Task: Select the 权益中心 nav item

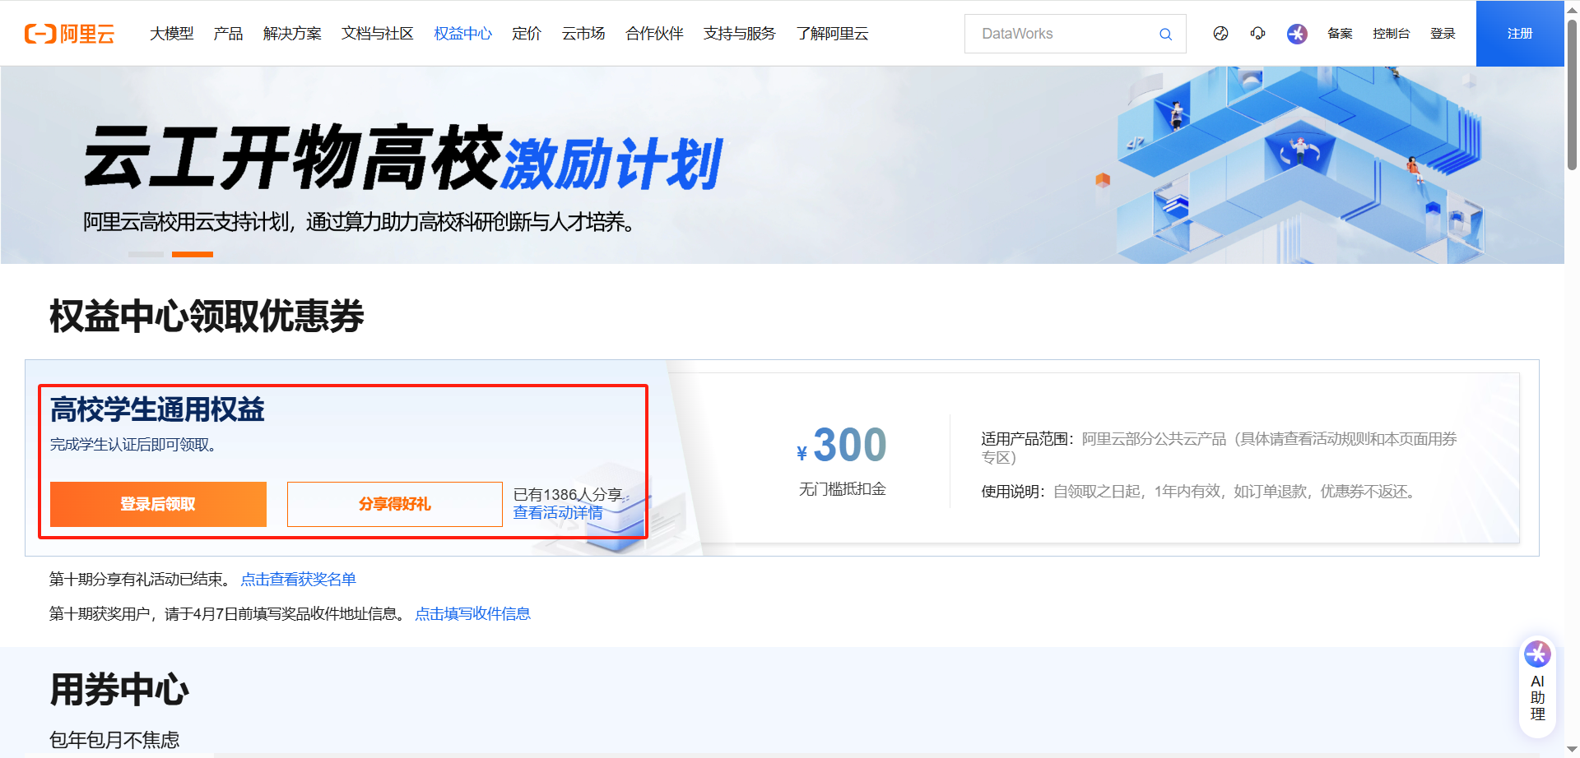Action: click(462, 34)
